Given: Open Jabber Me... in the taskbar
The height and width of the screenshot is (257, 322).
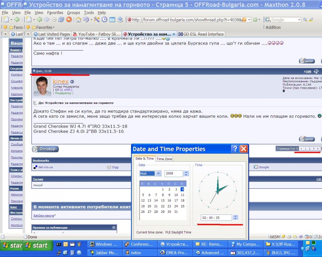Looking at the screenshot, I should point(105,253).
